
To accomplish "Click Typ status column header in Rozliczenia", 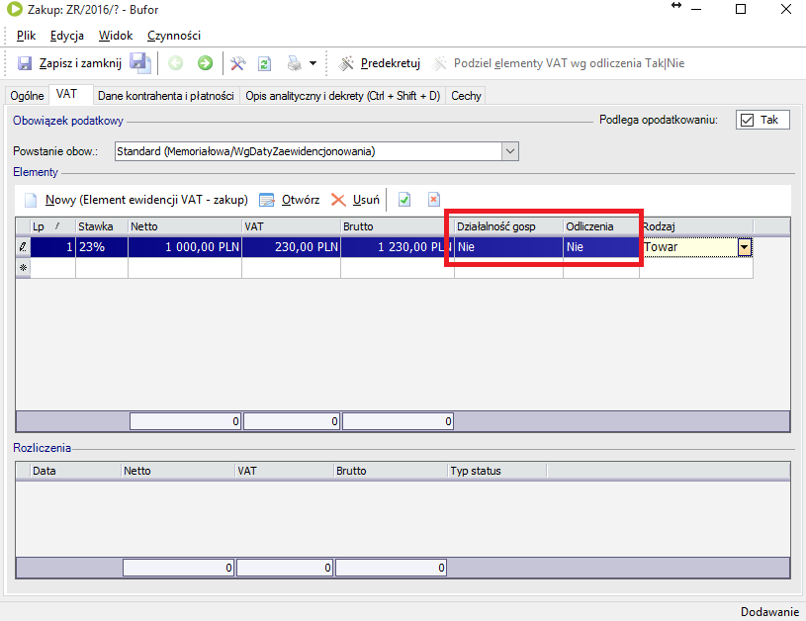I will click(497, 471).
